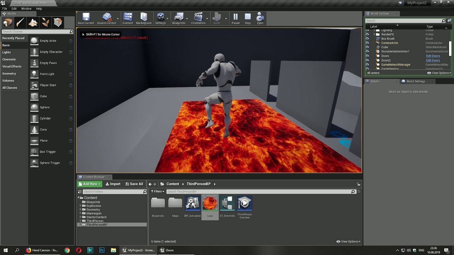Hide the Box Brush actor
The image size is (454, 255).
point(367,39)
